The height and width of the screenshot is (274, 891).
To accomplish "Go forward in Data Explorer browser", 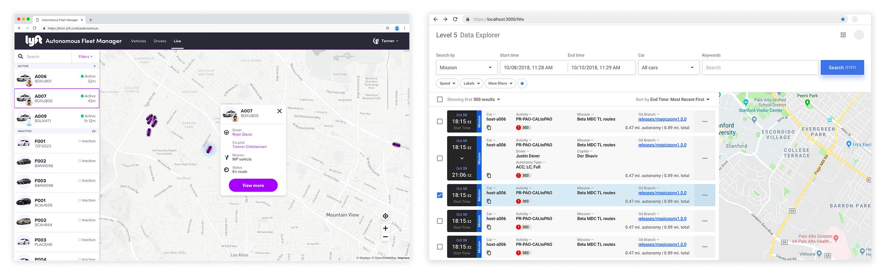I will pos(445,19).
